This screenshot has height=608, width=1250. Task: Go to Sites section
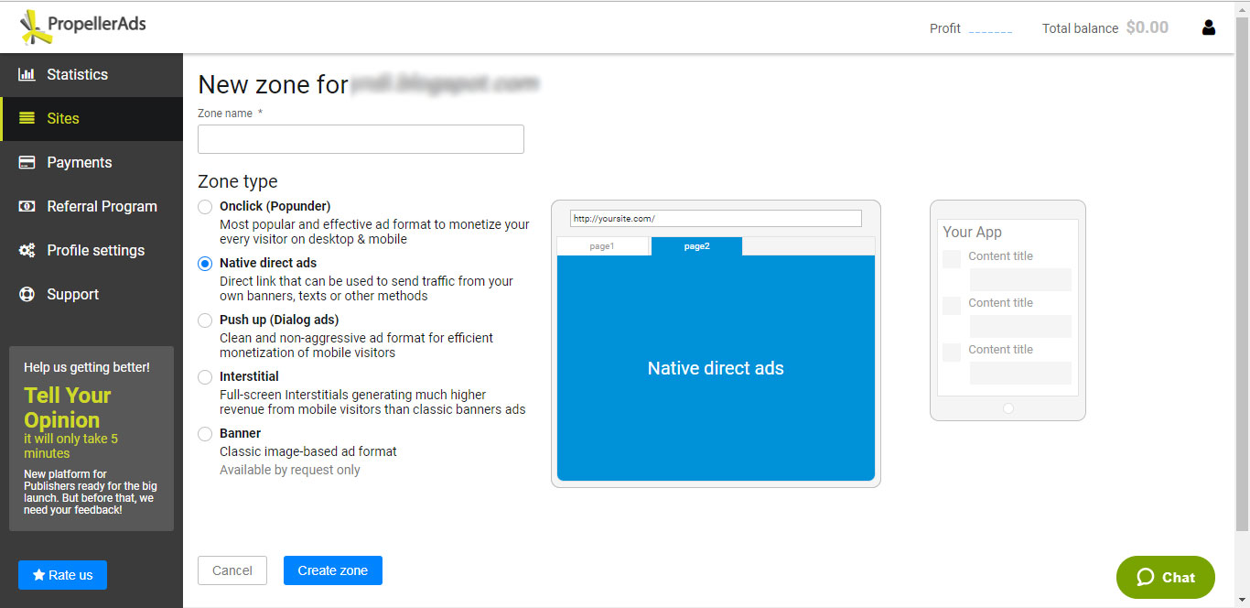(92, 118)
